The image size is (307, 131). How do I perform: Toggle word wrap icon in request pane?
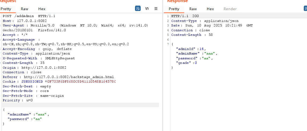coord(138,9)
